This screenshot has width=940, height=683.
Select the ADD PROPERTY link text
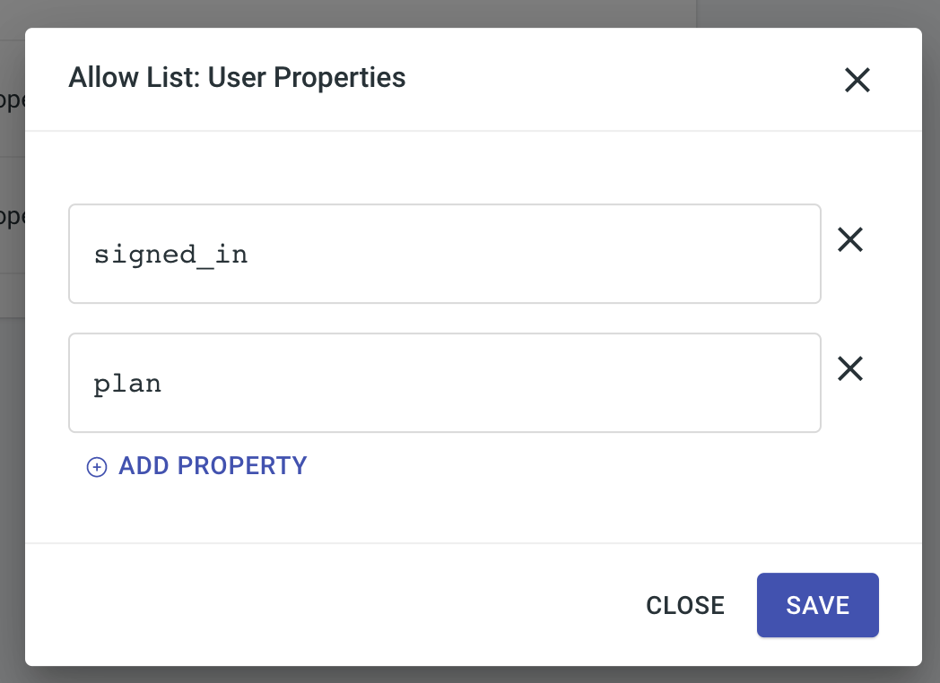[x=213, y=466]
